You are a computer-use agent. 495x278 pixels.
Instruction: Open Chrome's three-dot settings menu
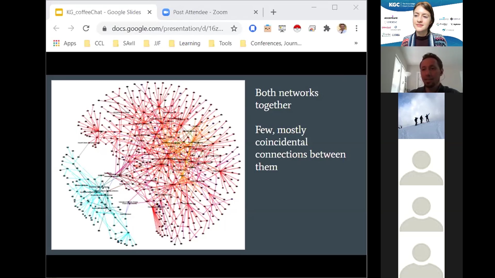tap(357, 28)
